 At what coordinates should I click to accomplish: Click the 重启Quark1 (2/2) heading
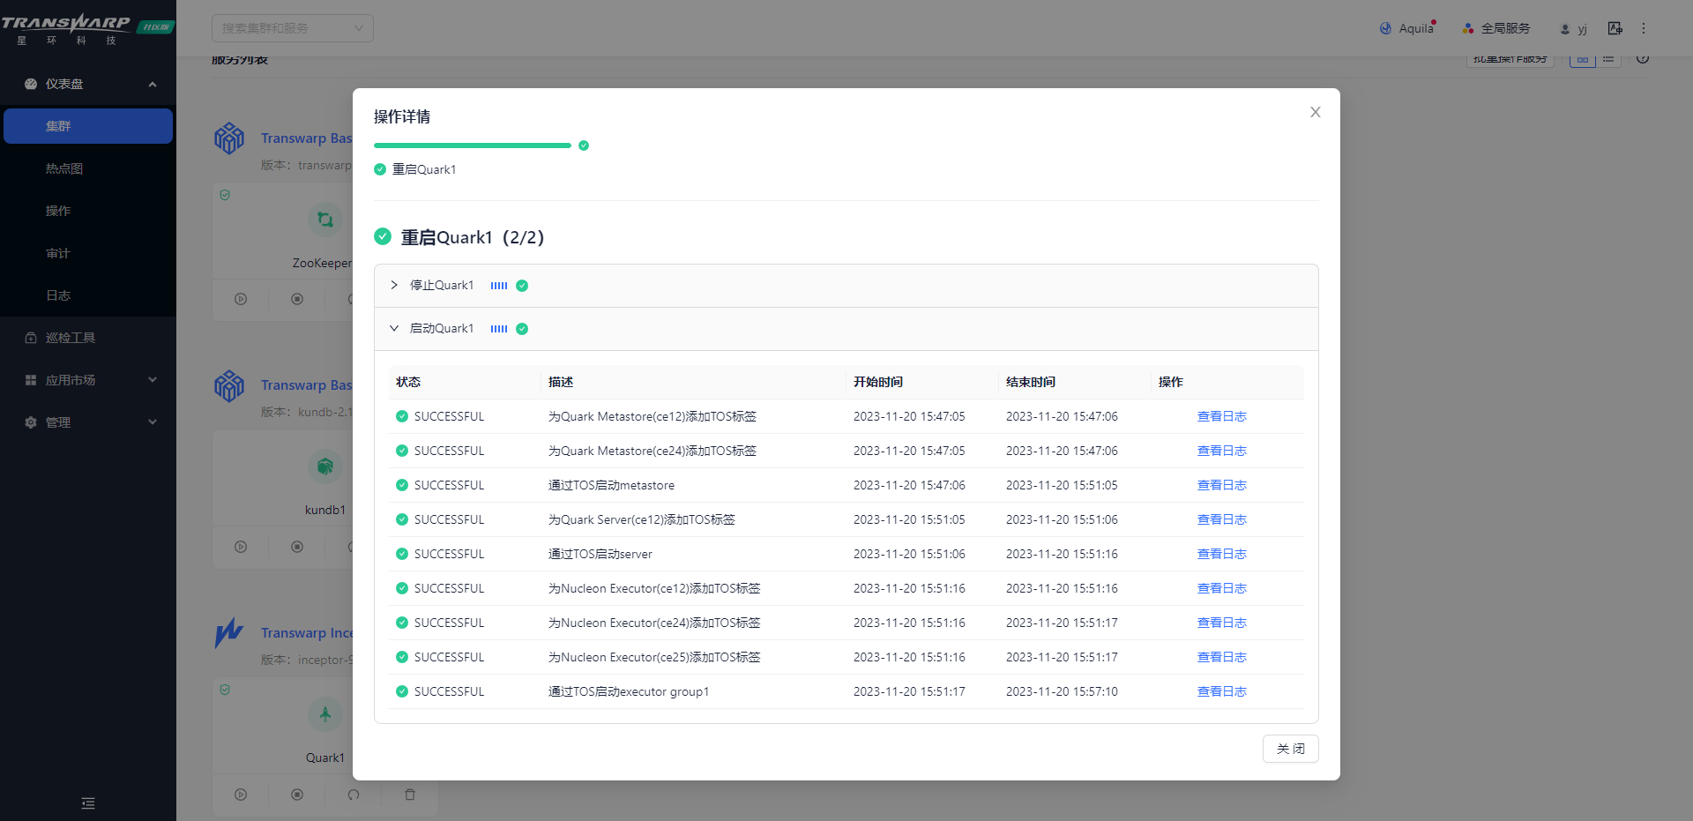click(x=473, y=237)
